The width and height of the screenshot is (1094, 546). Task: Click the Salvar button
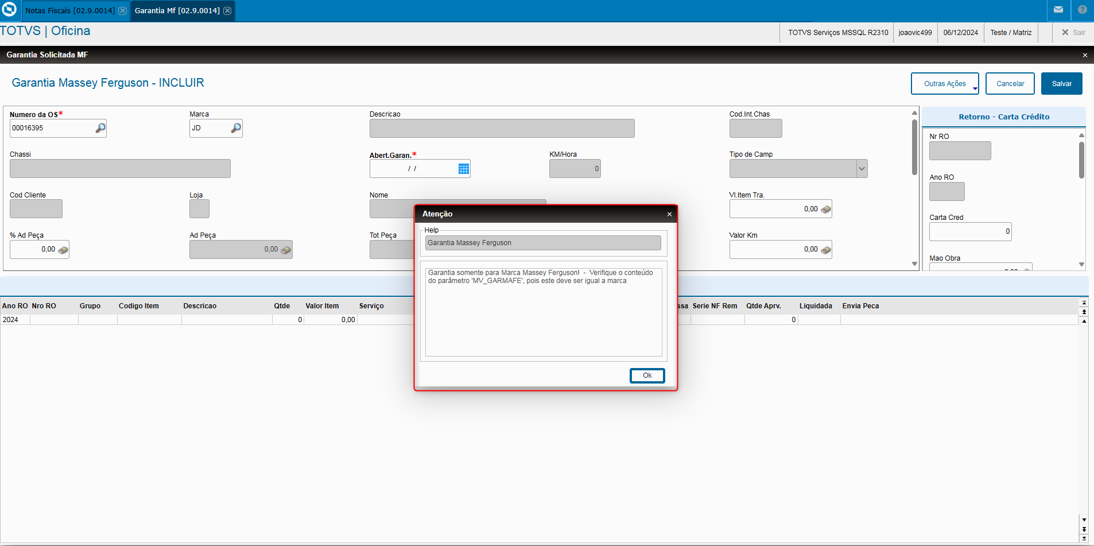click(1062, 84)
